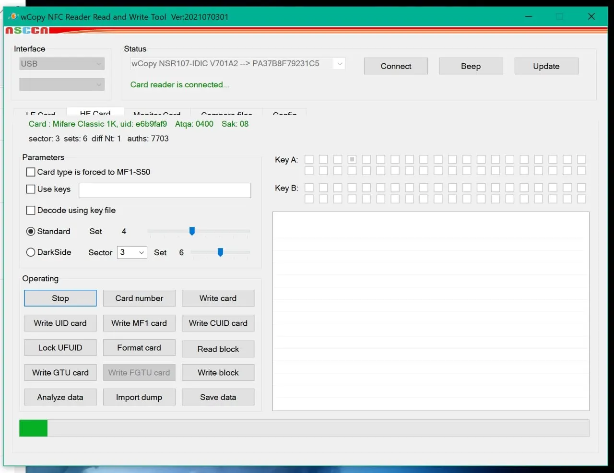Click the Write card button
Screen dimensions: 614x473
pos(218,298)
